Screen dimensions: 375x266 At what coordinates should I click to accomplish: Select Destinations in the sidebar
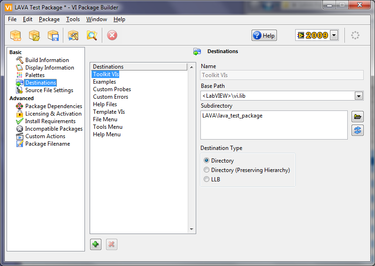point(41,83)
